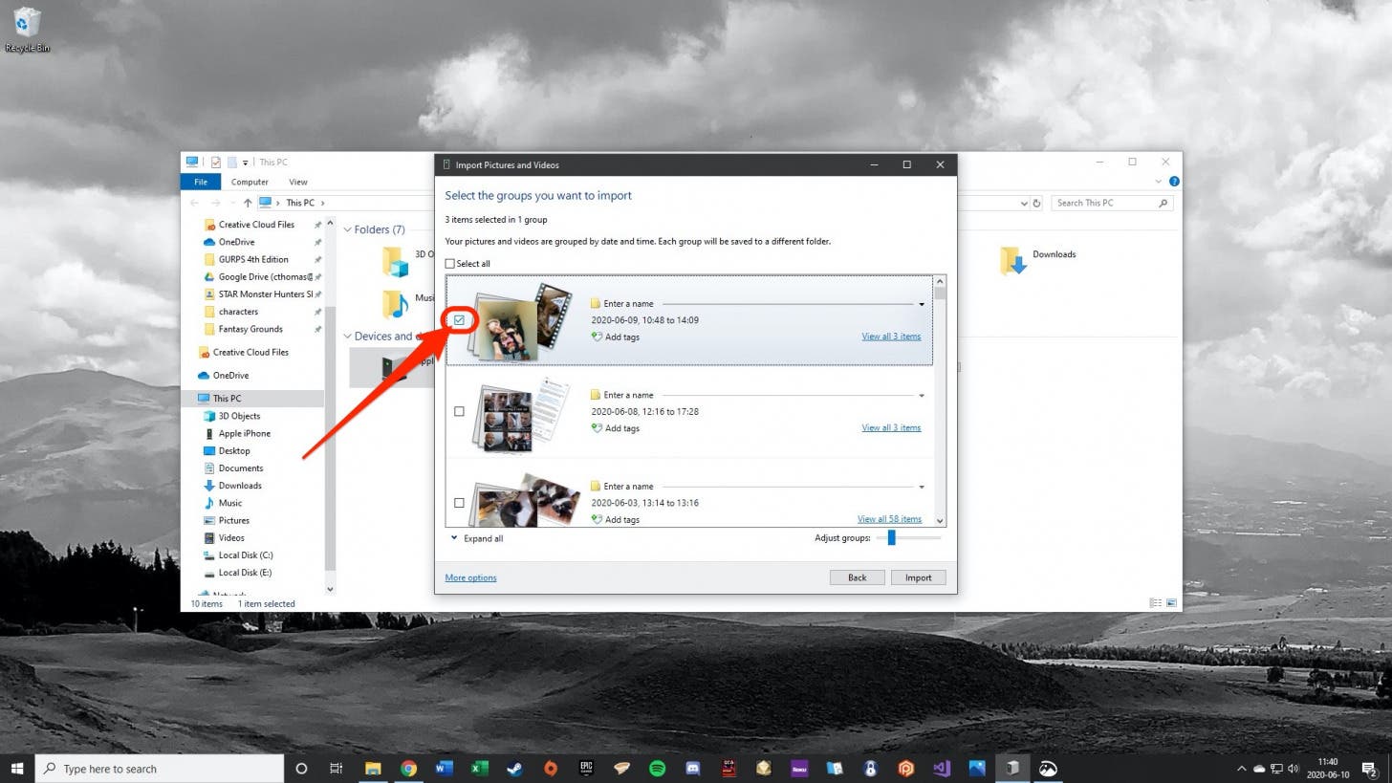Viewport: 1392px width, 783px height.
Task: Check the 2020-06-08 group checkbox
Action: click(x=459, y=411)
